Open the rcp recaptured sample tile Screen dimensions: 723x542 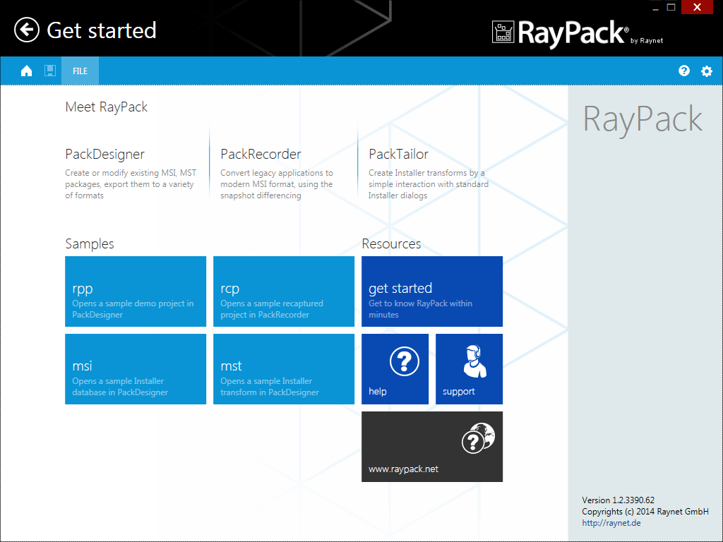click(283, 291)
